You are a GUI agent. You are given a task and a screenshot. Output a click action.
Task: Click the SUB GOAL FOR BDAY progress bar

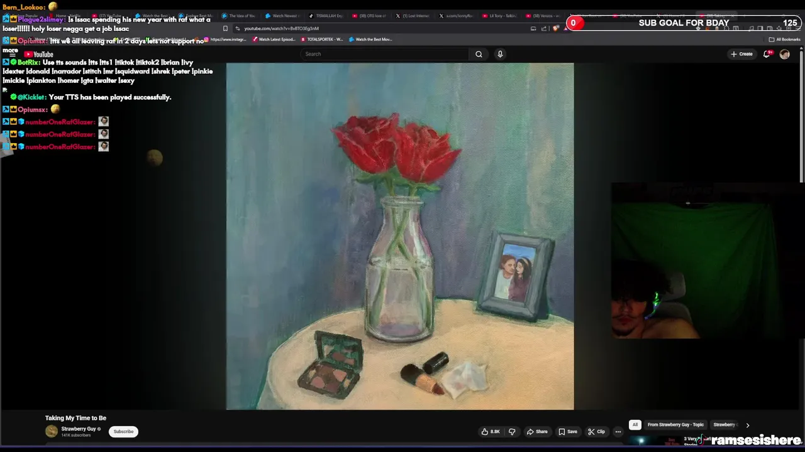(684, 23)
